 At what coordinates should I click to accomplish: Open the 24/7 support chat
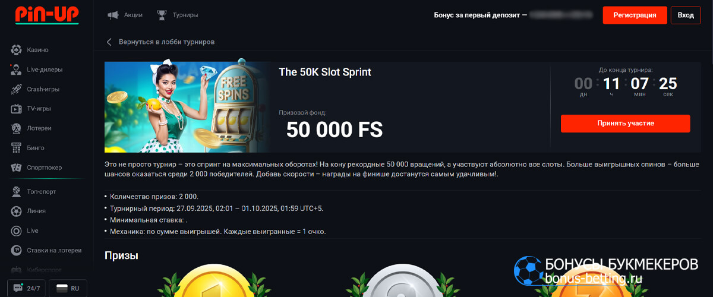tap(26, 288)
